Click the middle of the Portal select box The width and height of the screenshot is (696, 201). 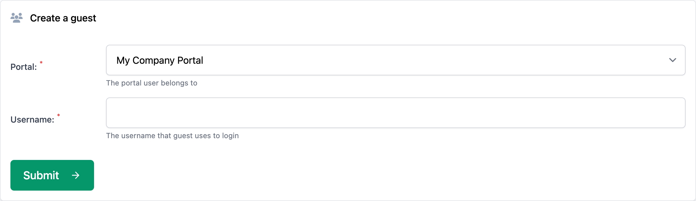395,60
